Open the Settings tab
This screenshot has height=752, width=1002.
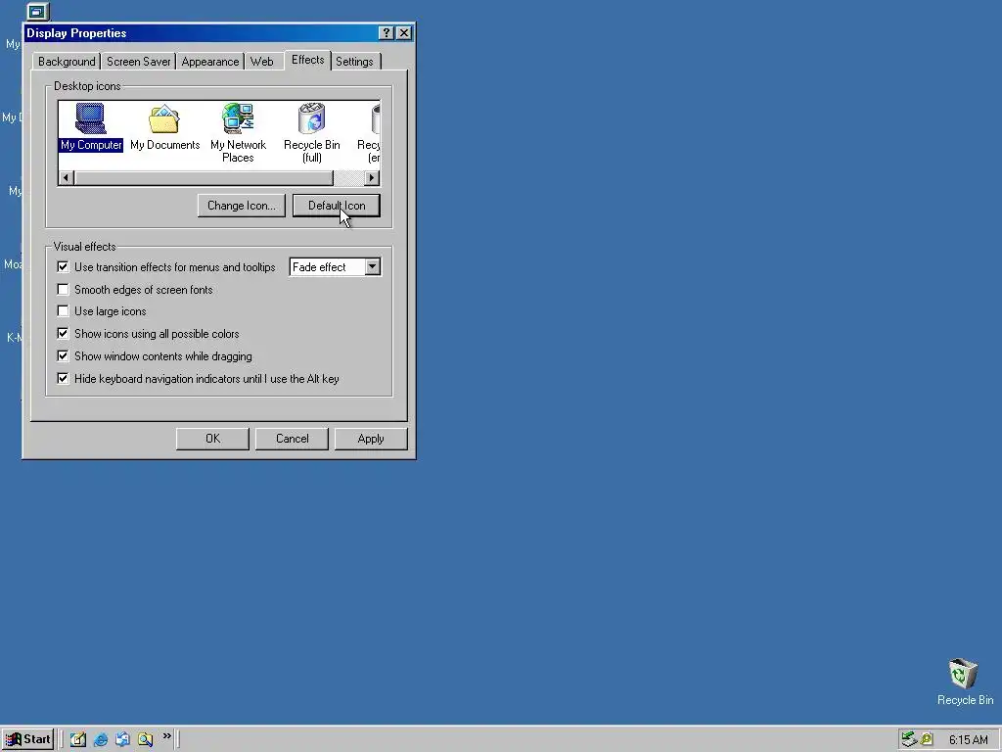click(x=354, y=62)
